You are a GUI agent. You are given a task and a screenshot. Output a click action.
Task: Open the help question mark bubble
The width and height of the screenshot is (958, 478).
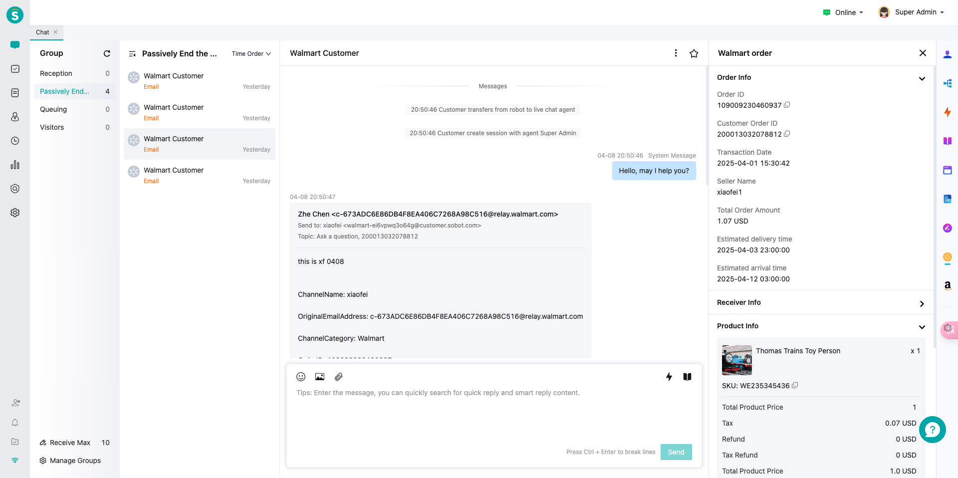click(933, 430)
